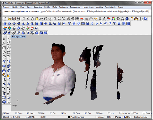Click the ModoDeVisualización=Sombreado command option
Screen dimensions: 153x120
56,12
